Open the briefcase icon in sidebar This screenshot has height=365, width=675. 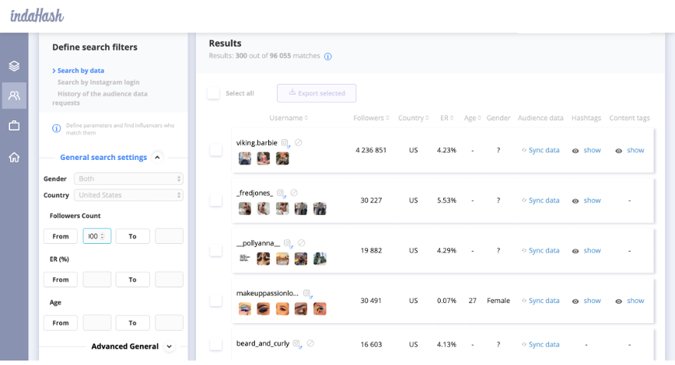click(x=14, y=126)
